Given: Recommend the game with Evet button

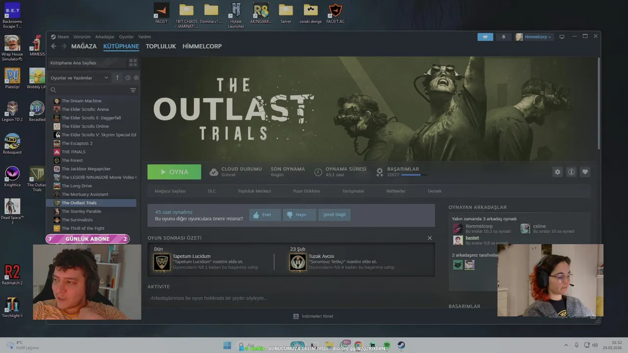Looking at the screenshot, I should (x=265, y=215).
